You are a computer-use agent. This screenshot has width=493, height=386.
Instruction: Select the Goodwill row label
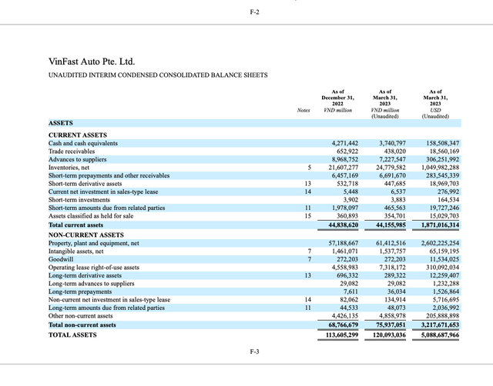point(61,259)
